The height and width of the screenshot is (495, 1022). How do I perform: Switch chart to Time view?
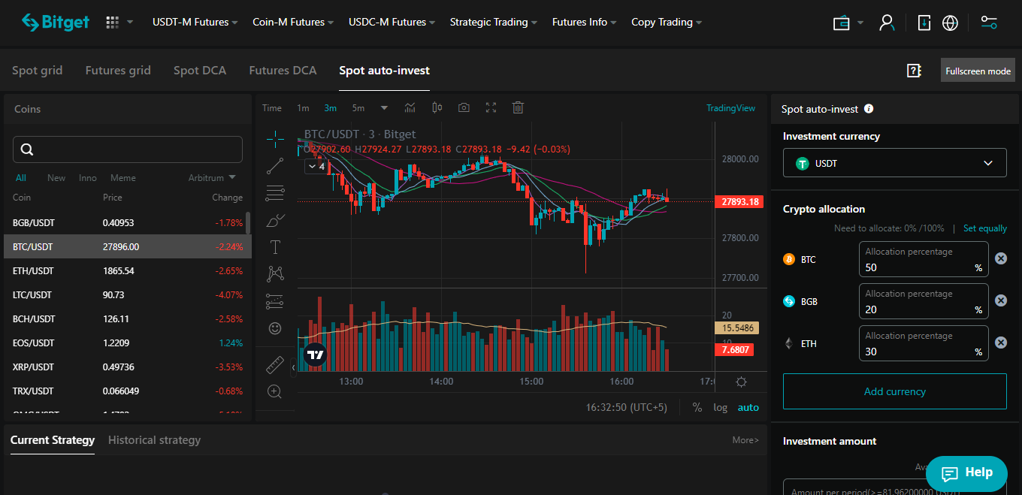272,108
